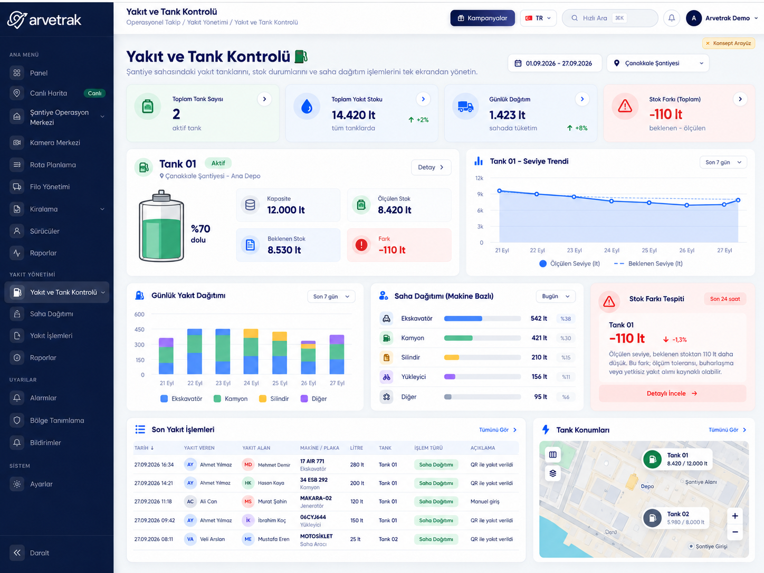
Task: Open the notifications bell icon
Action: coord(672,18)
